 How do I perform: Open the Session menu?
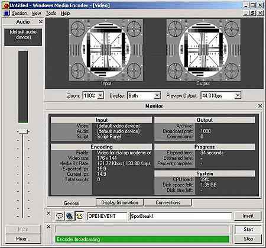coord(20,13)
